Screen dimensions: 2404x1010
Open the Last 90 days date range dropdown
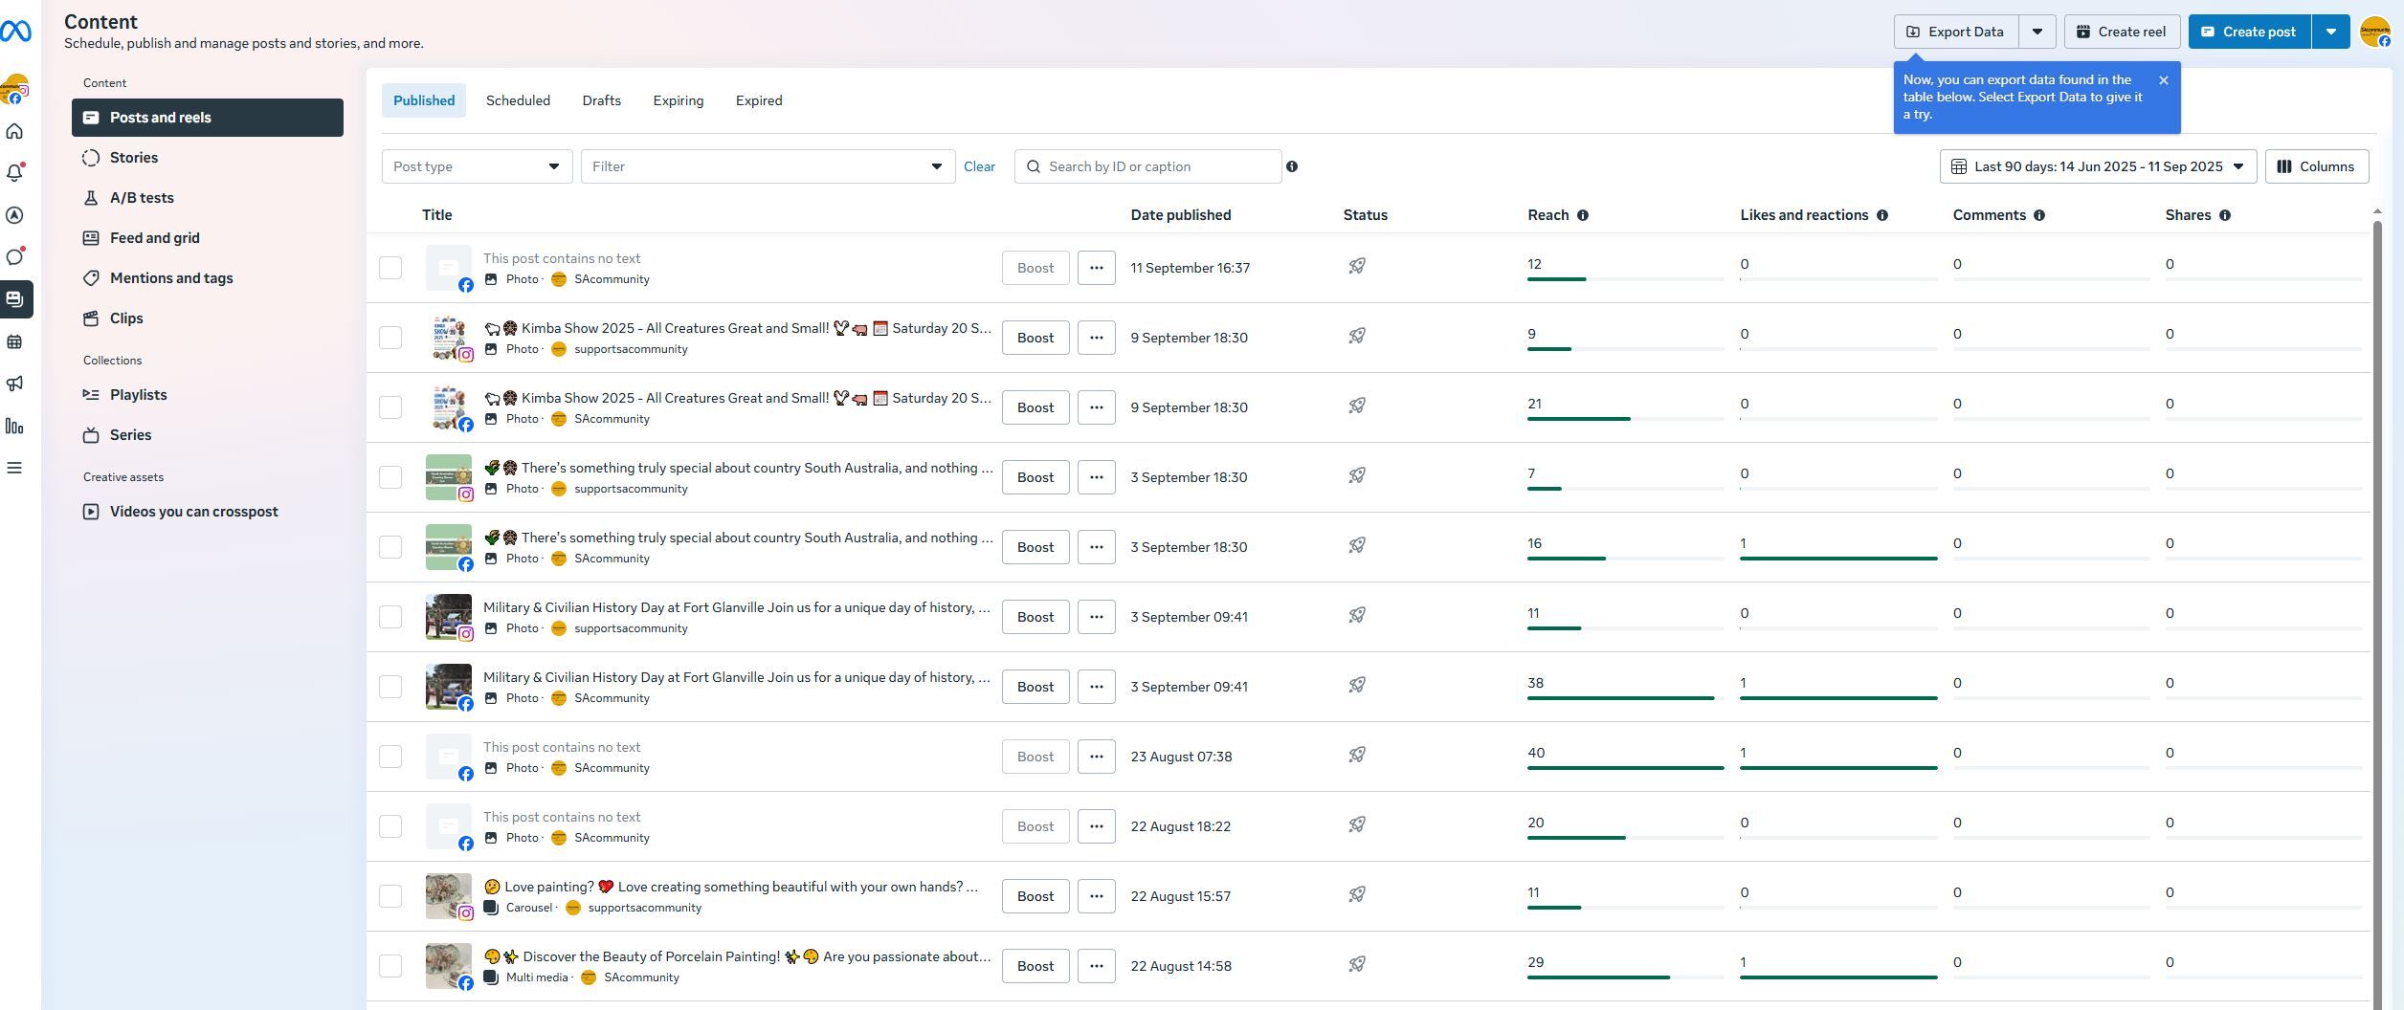click(2097, 166)
